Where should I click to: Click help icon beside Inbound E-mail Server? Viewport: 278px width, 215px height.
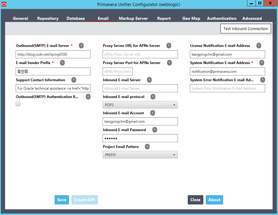click(149, 80)
